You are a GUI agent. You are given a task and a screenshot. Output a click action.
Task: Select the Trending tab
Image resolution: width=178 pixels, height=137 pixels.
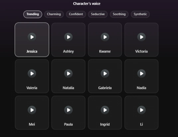pos(33,14)
